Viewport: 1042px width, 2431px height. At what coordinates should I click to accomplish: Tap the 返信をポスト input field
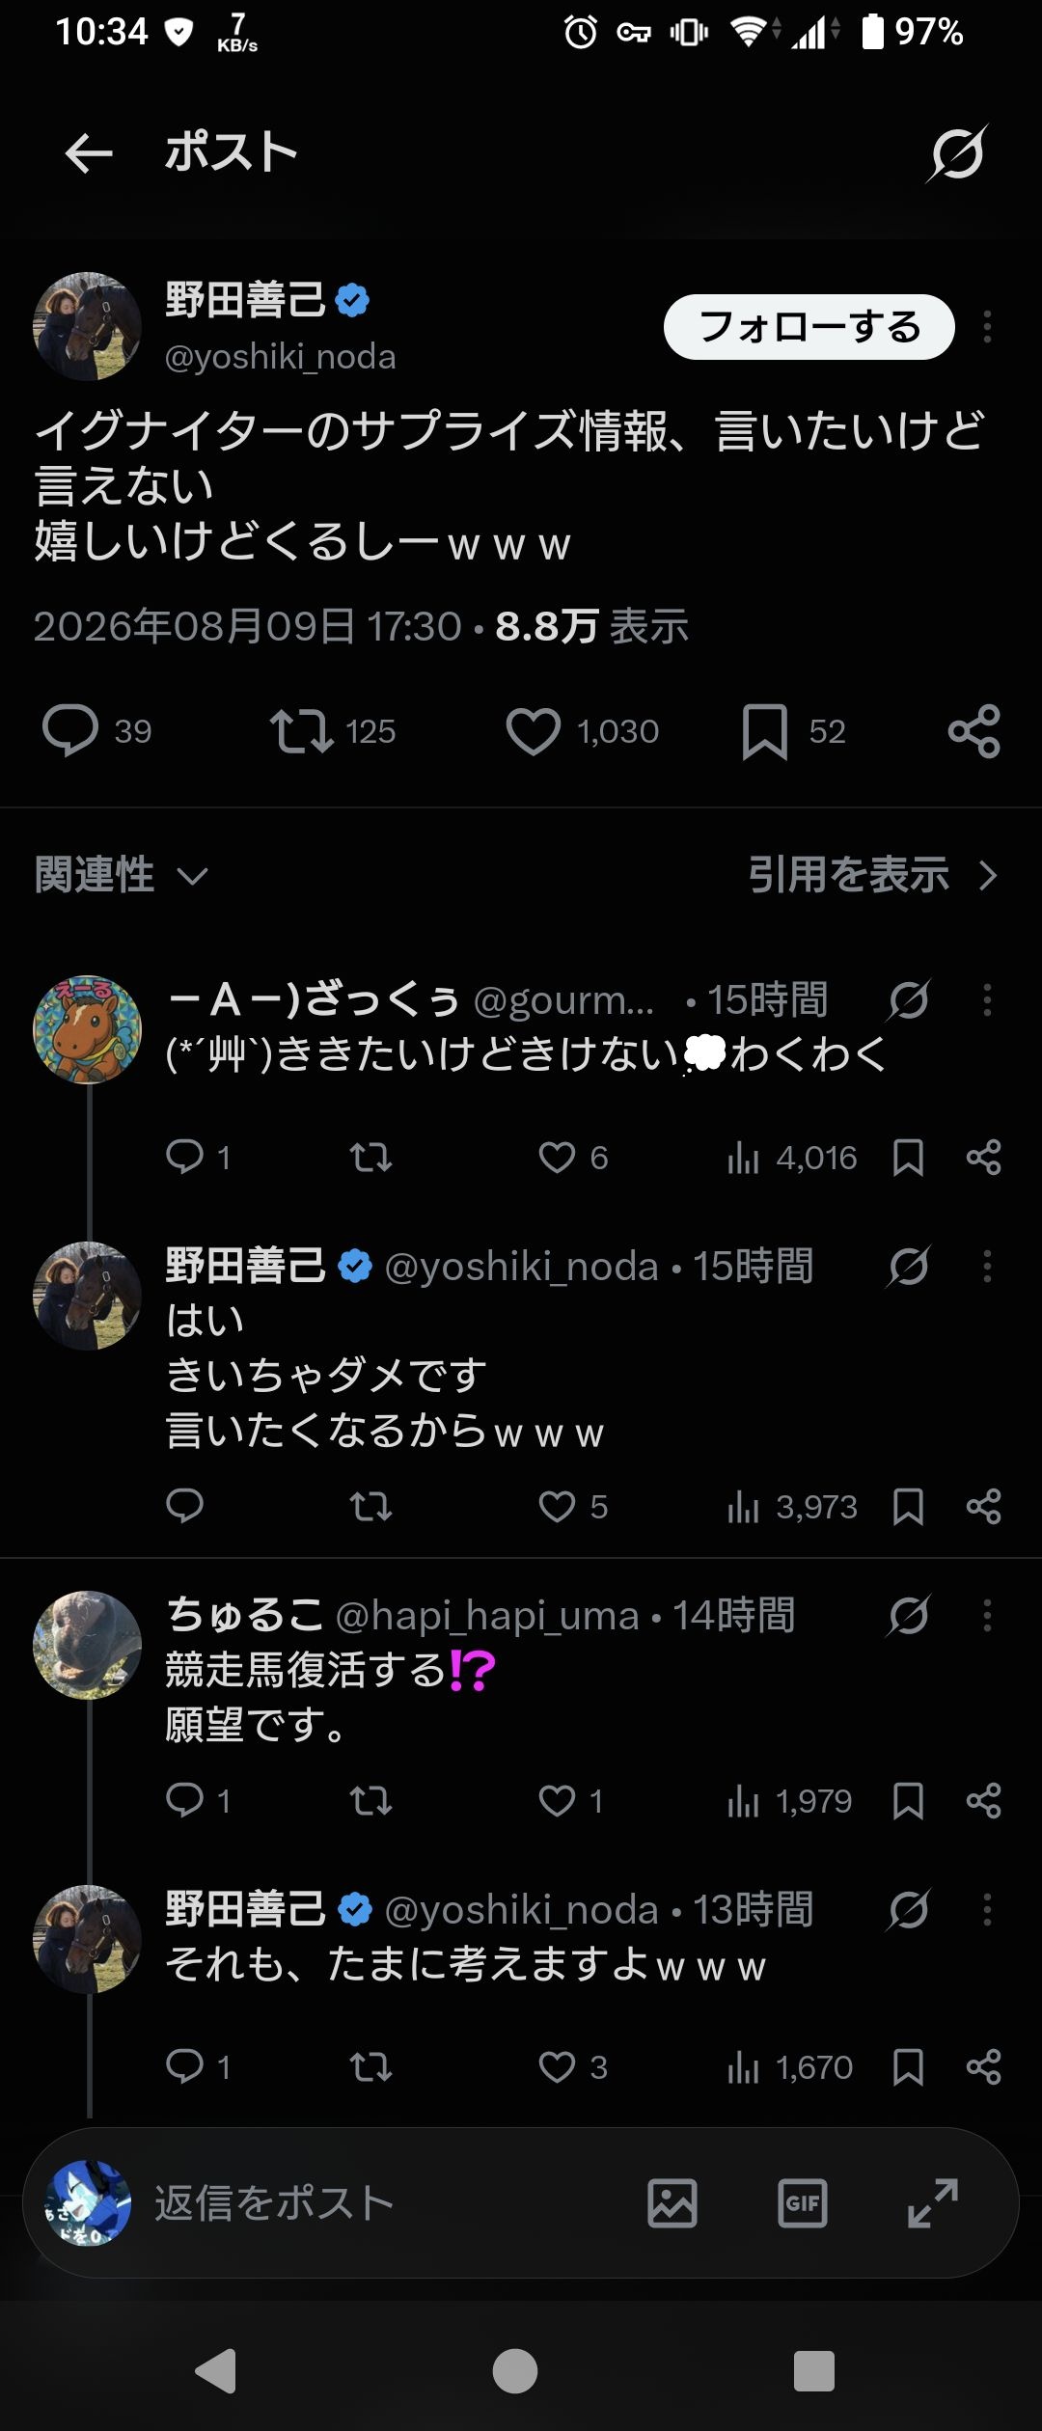386,2203
